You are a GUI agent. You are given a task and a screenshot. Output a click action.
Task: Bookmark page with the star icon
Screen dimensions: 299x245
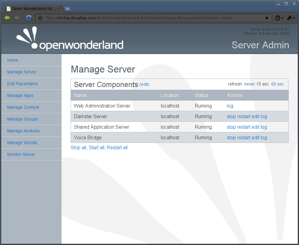40,18
